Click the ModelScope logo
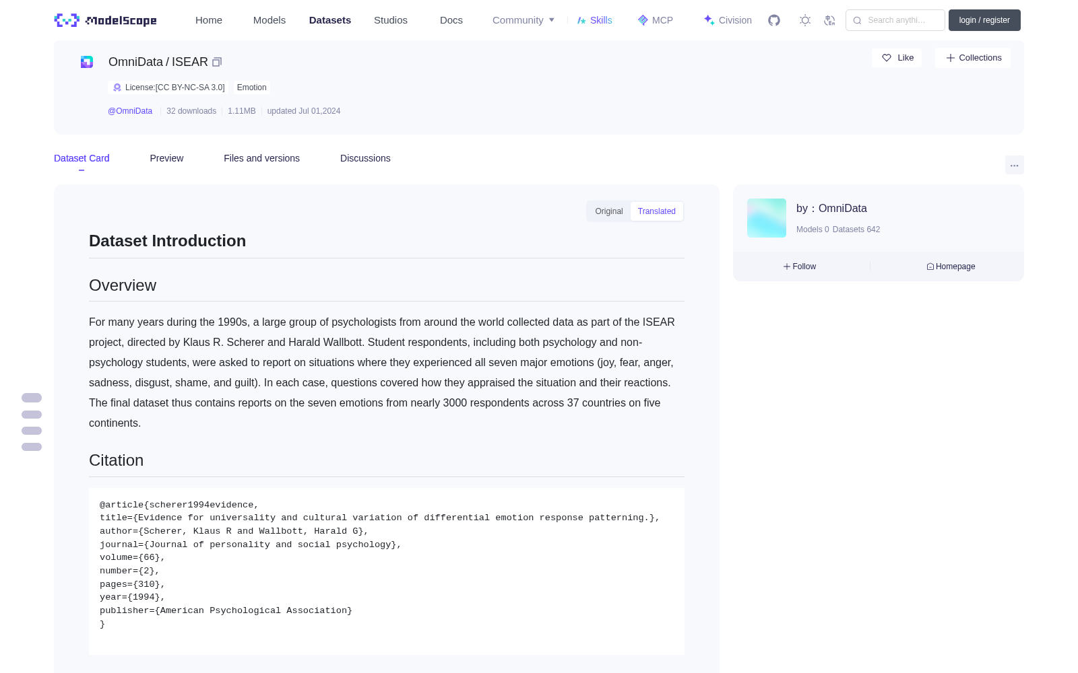This screenshot has height=673, width=1078. [x=106, y=20]
